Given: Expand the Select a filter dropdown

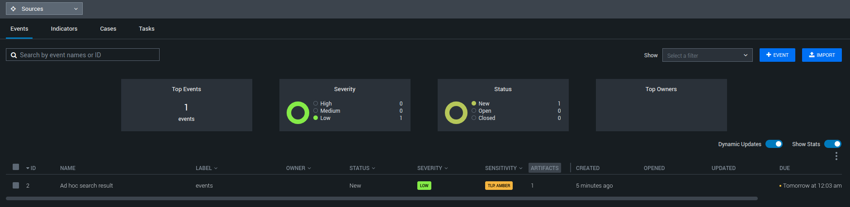Looking at the screenshot, I should click(707, 55).
